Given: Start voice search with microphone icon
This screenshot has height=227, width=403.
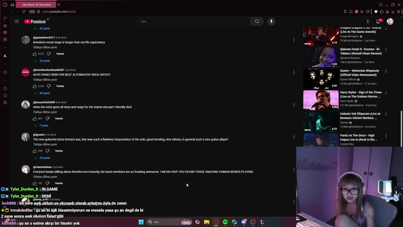Looking at the screenshot, I should click(271, 21).
